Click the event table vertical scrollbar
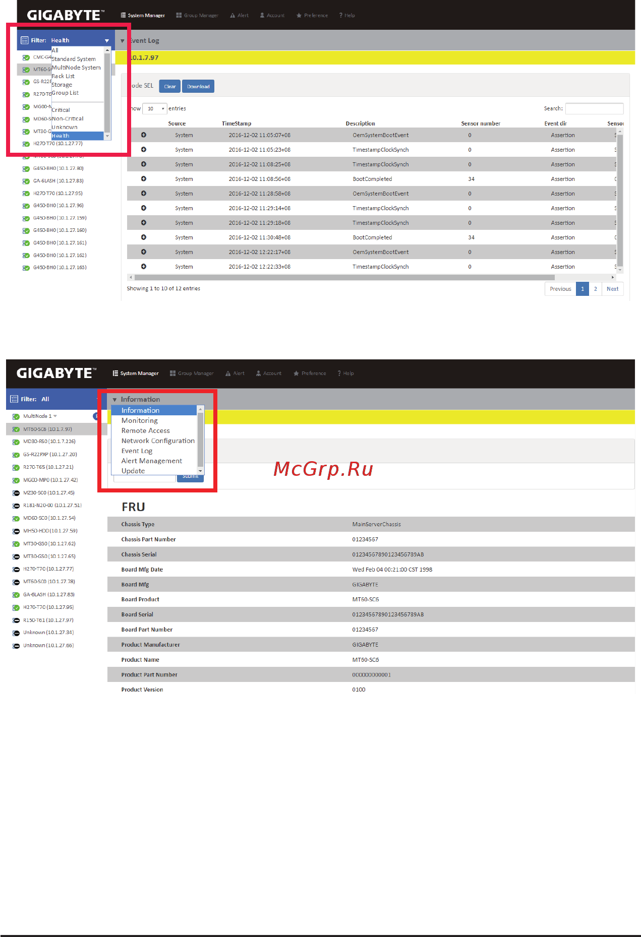The height and width of the screenshot is (937, 641). click(x=620, y=200)
